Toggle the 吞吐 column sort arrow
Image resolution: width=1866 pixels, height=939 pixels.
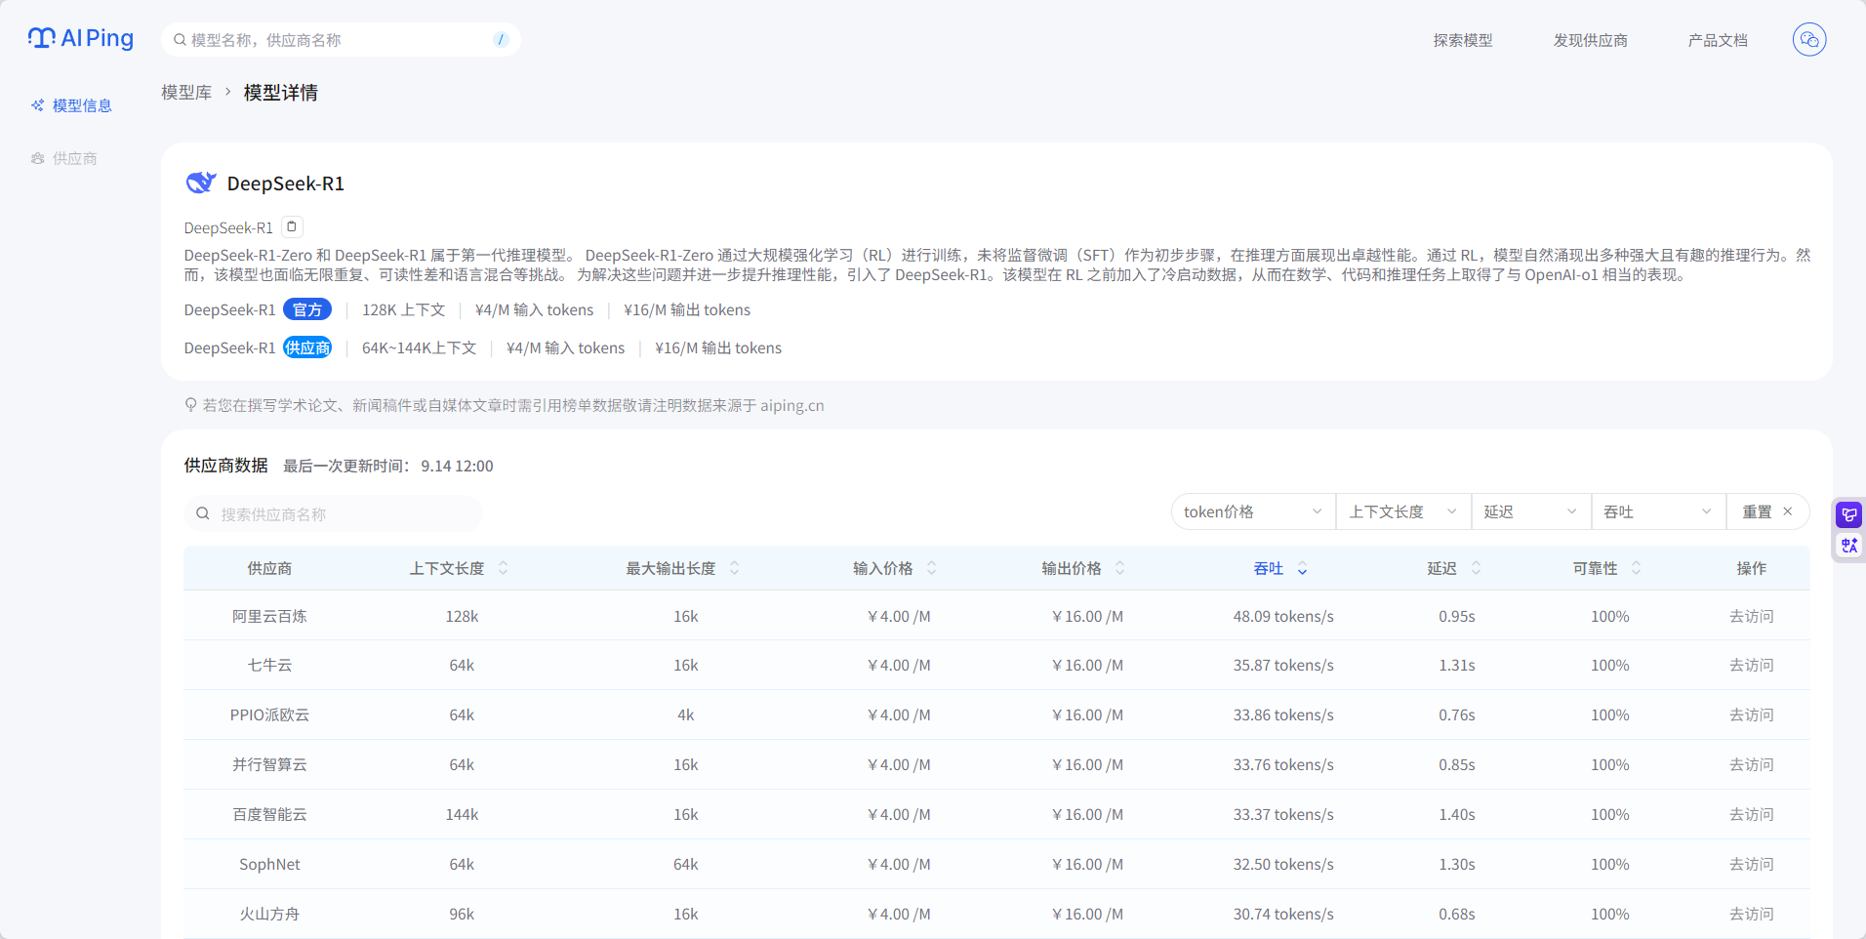tap(1303, 568)
